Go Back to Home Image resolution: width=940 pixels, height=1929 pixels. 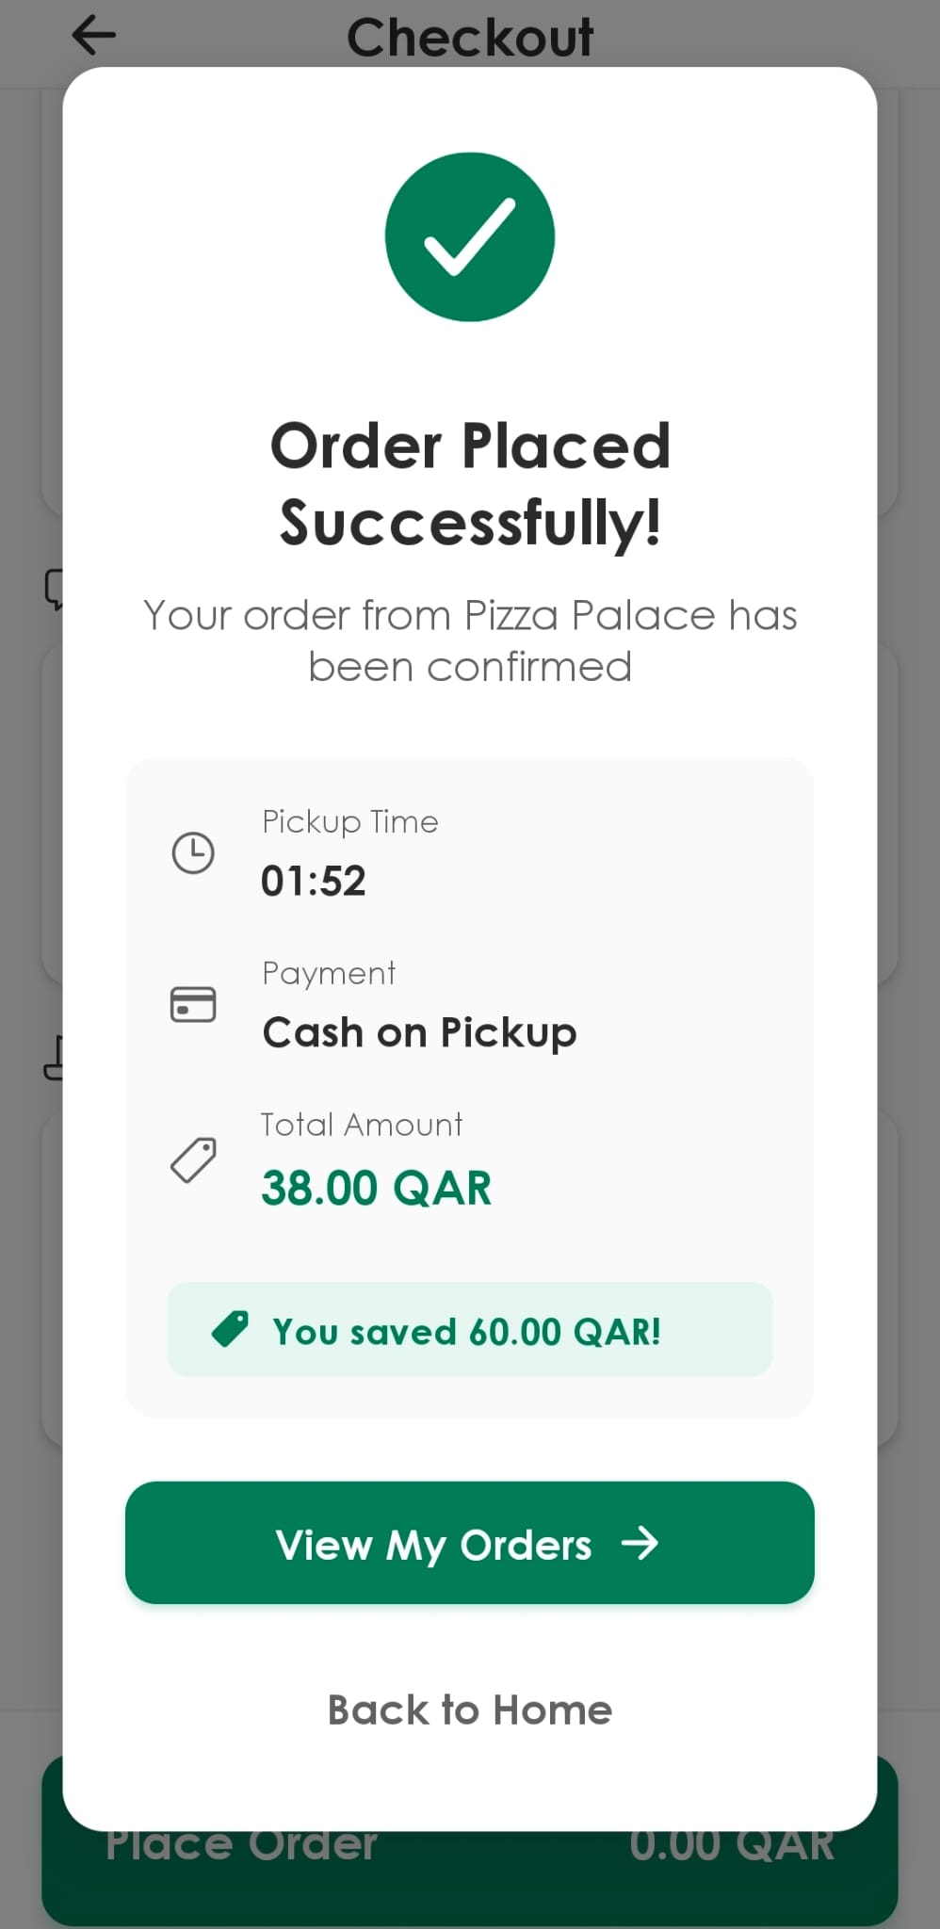[x=469, y=1710]
